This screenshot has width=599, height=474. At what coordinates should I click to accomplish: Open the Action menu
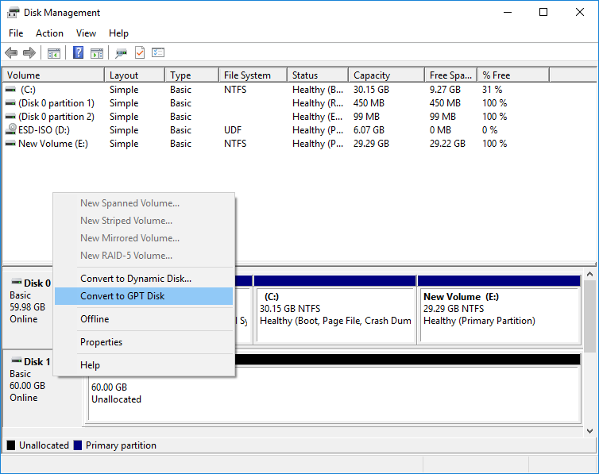coord(50,33)
